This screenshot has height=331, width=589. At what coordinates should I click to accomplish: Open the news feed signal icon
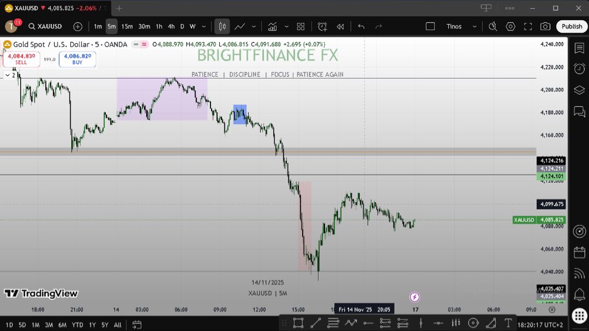(579, 273)
